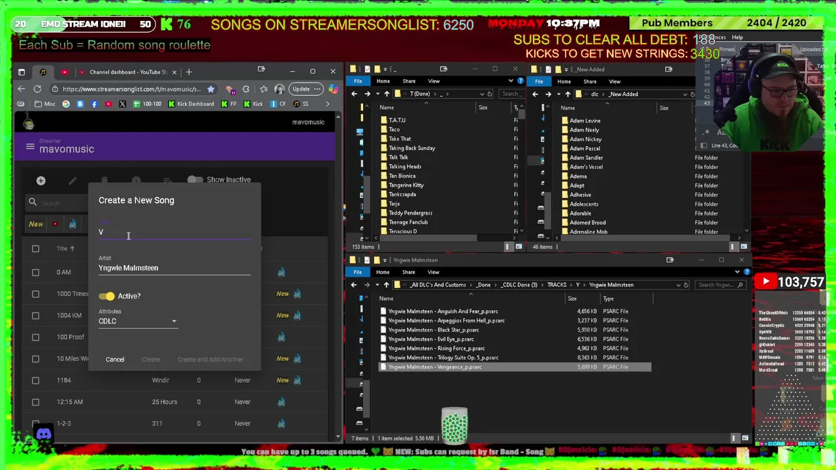This screenshot has width=836, height=470.
Task: Check the checkbox for 12:15 AM row
Action: pyautogui.click(x=35, y=401)
